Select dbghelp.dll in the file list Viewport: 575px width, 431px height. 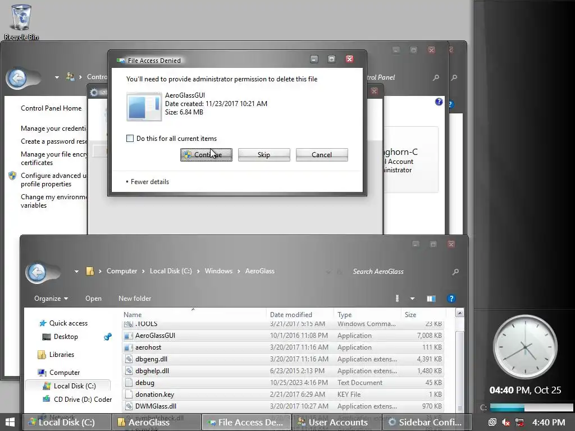(283, 371)
